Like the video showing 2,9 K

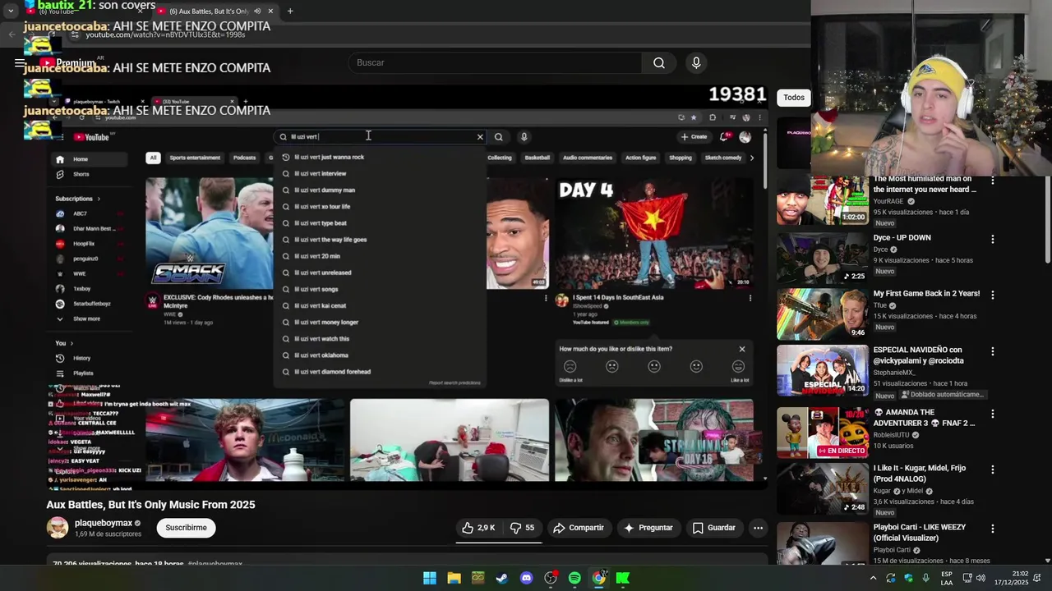(478, 528)
